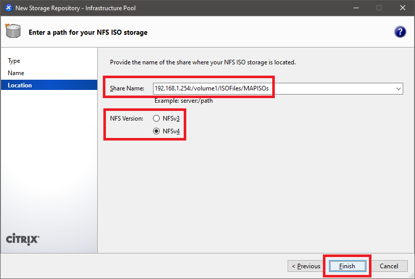This screenshot has width=415, height=279.
Task: Select the NFSv3 radio button
Action: 157,119
